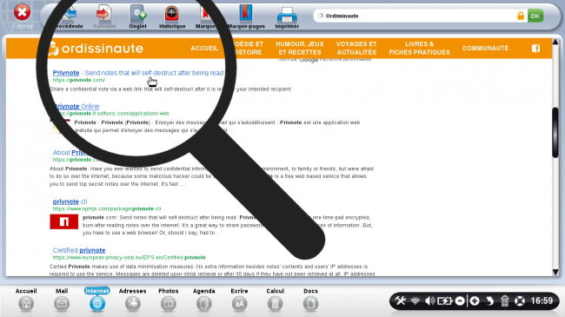Go forward with the Suivante button
Image resolution: width=565 pixels, height=317 pixels.
pos(104,17)
